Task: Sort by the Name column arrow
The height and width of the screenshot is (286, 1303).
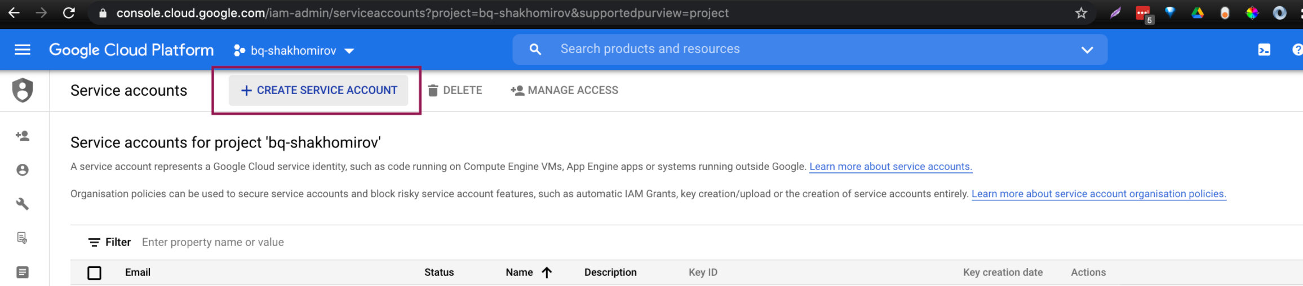Action: tap(547, 272)
